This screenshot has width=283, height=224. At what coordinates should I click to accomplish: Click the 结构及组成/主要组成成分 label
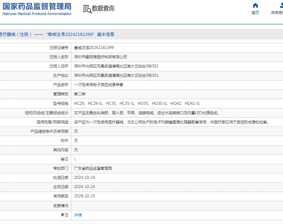click(47, 113)
